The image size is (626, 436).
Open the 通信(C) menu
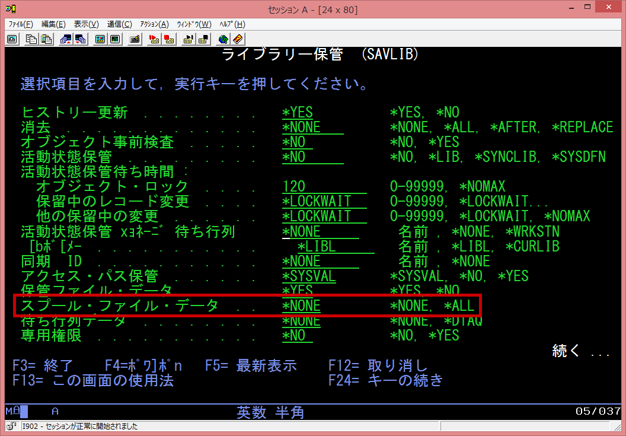tap(119, 24)
